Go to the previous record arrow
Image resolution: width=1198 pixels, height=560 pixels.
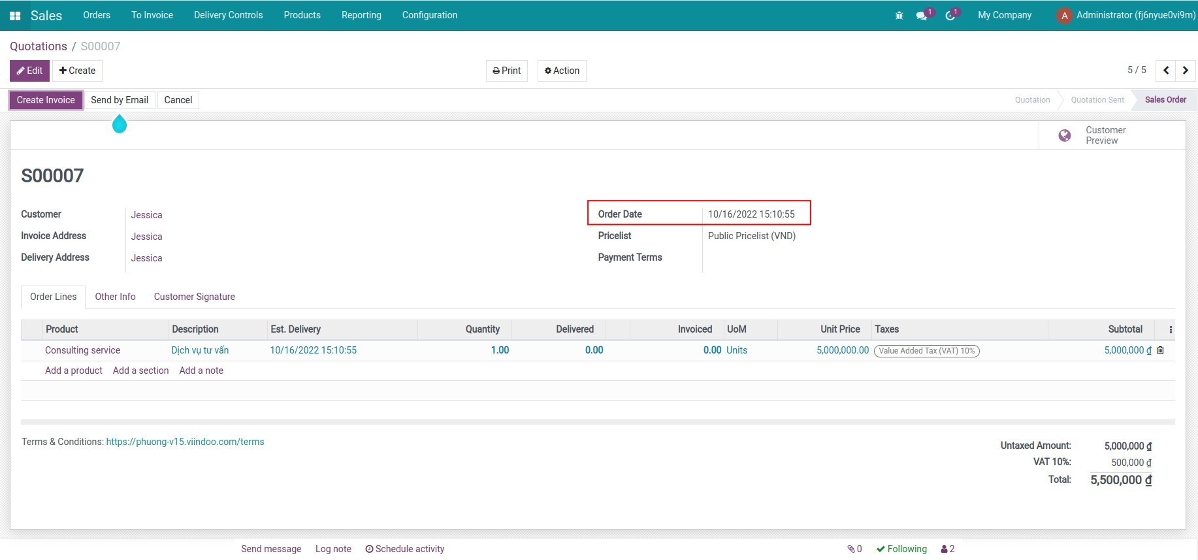tap(1166, 71)
